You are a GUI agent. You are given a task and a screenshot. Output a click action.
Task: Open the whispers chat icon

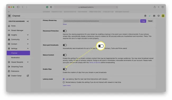pyautogui.click(x=159, y=16)
